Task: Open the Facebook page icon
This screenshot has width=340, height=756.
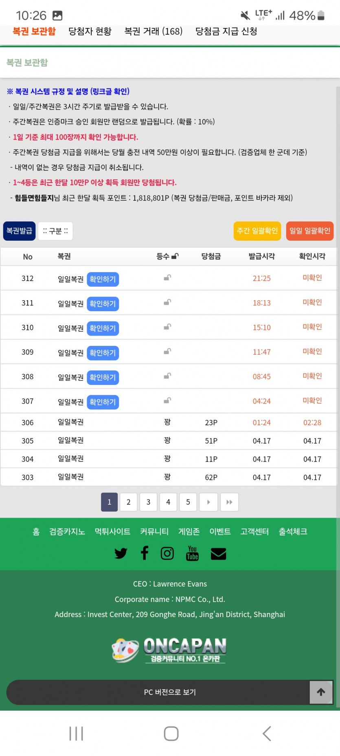Action: (x=144, y=553)
